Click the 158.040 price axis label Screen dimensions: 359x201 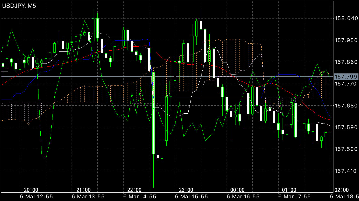coord(346,18)
